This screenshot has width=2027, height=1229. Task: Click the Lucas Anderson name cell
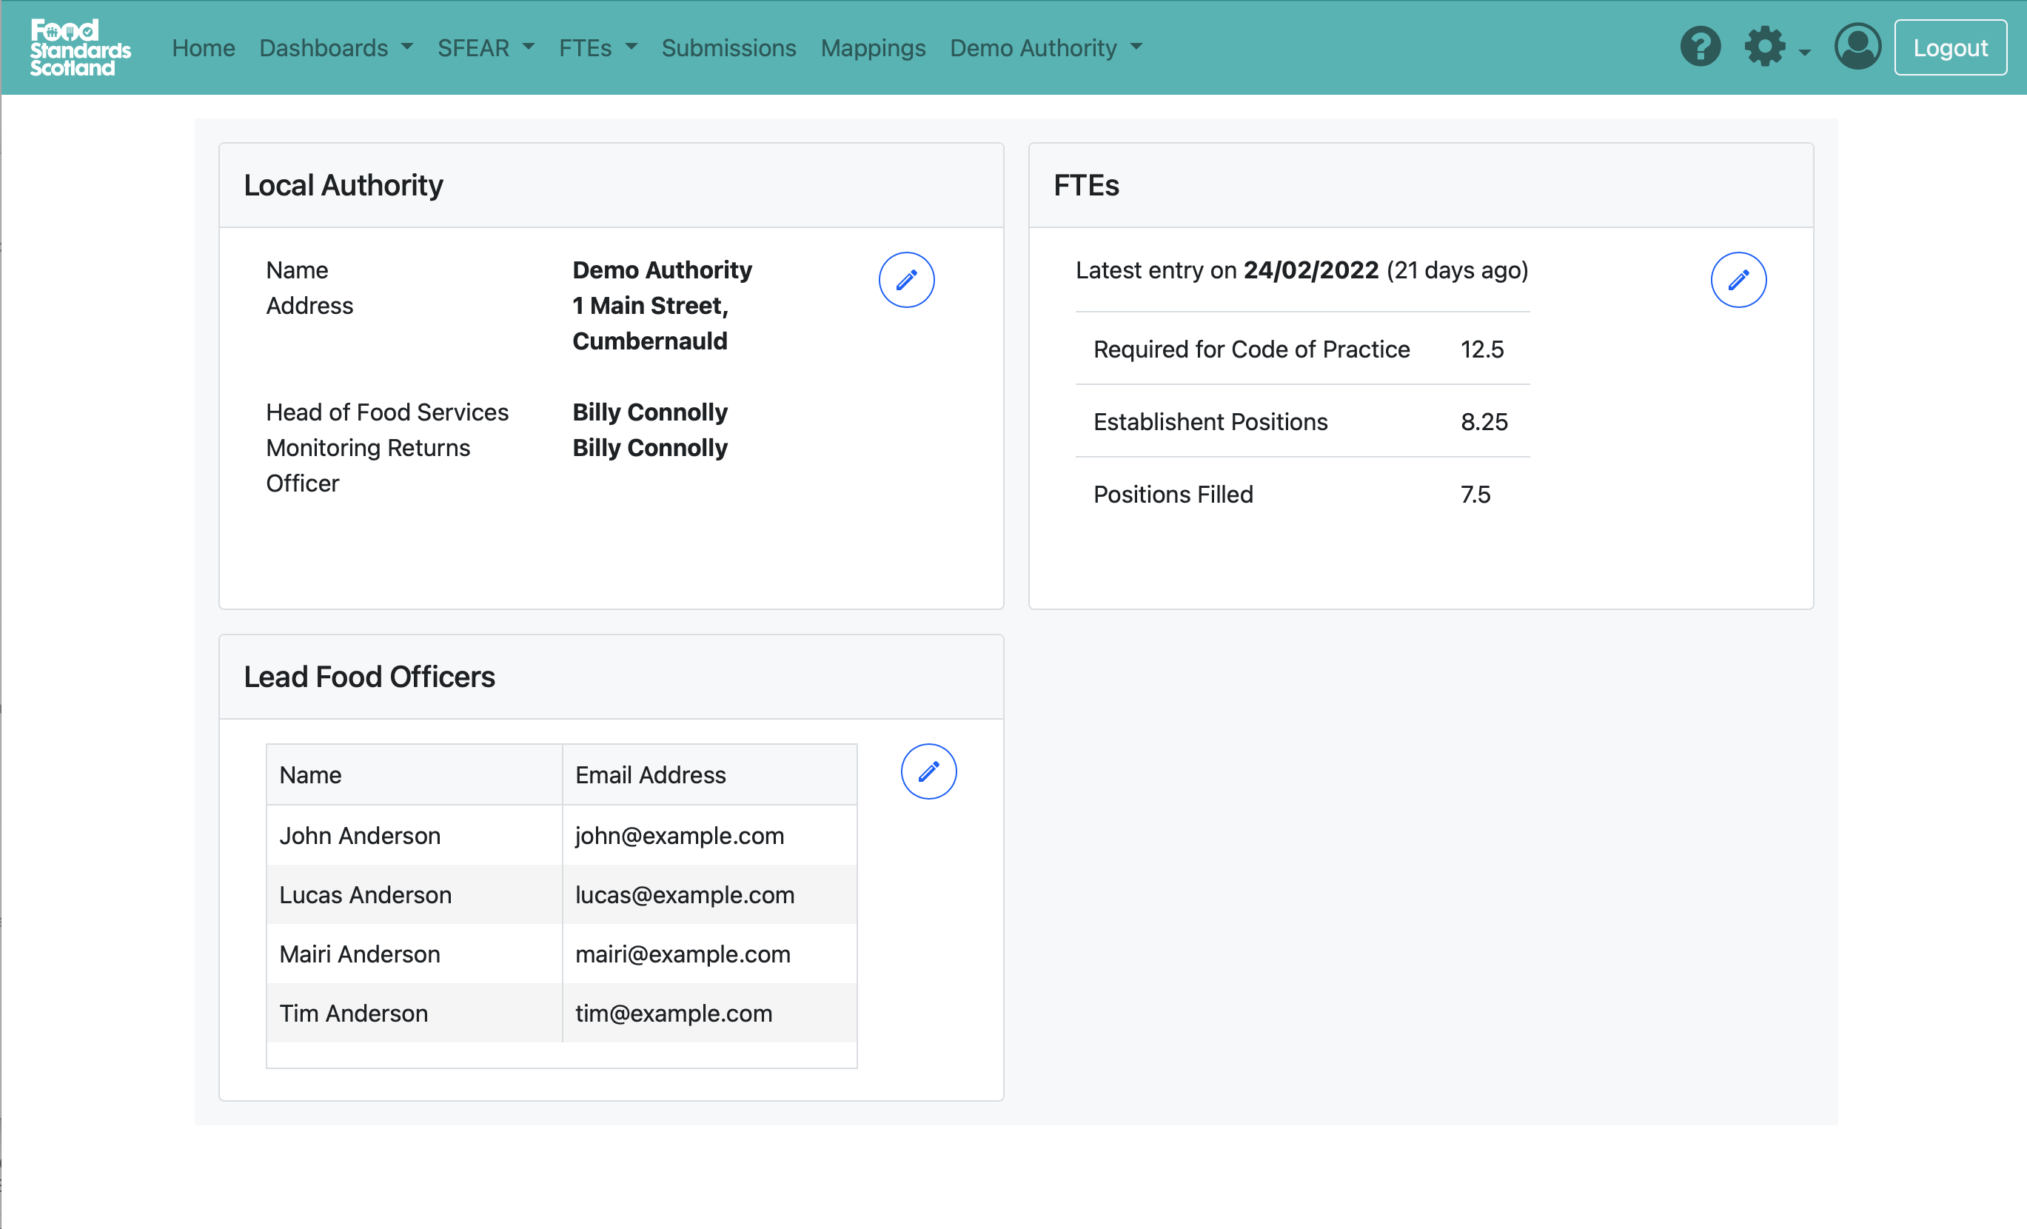point(415,894)
